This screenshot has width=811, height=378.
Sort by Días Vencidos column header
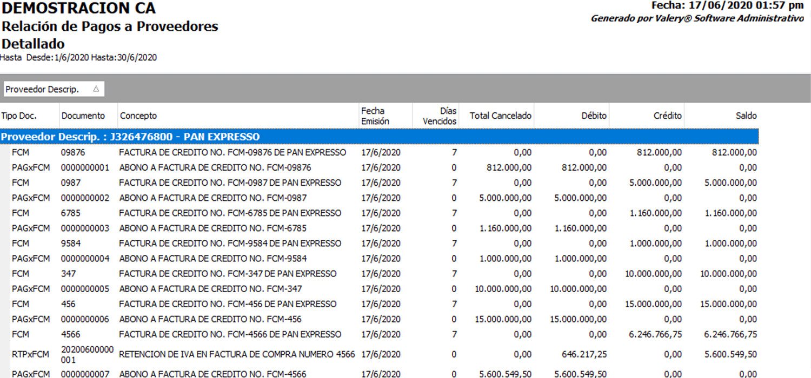(x=440, y=116)
